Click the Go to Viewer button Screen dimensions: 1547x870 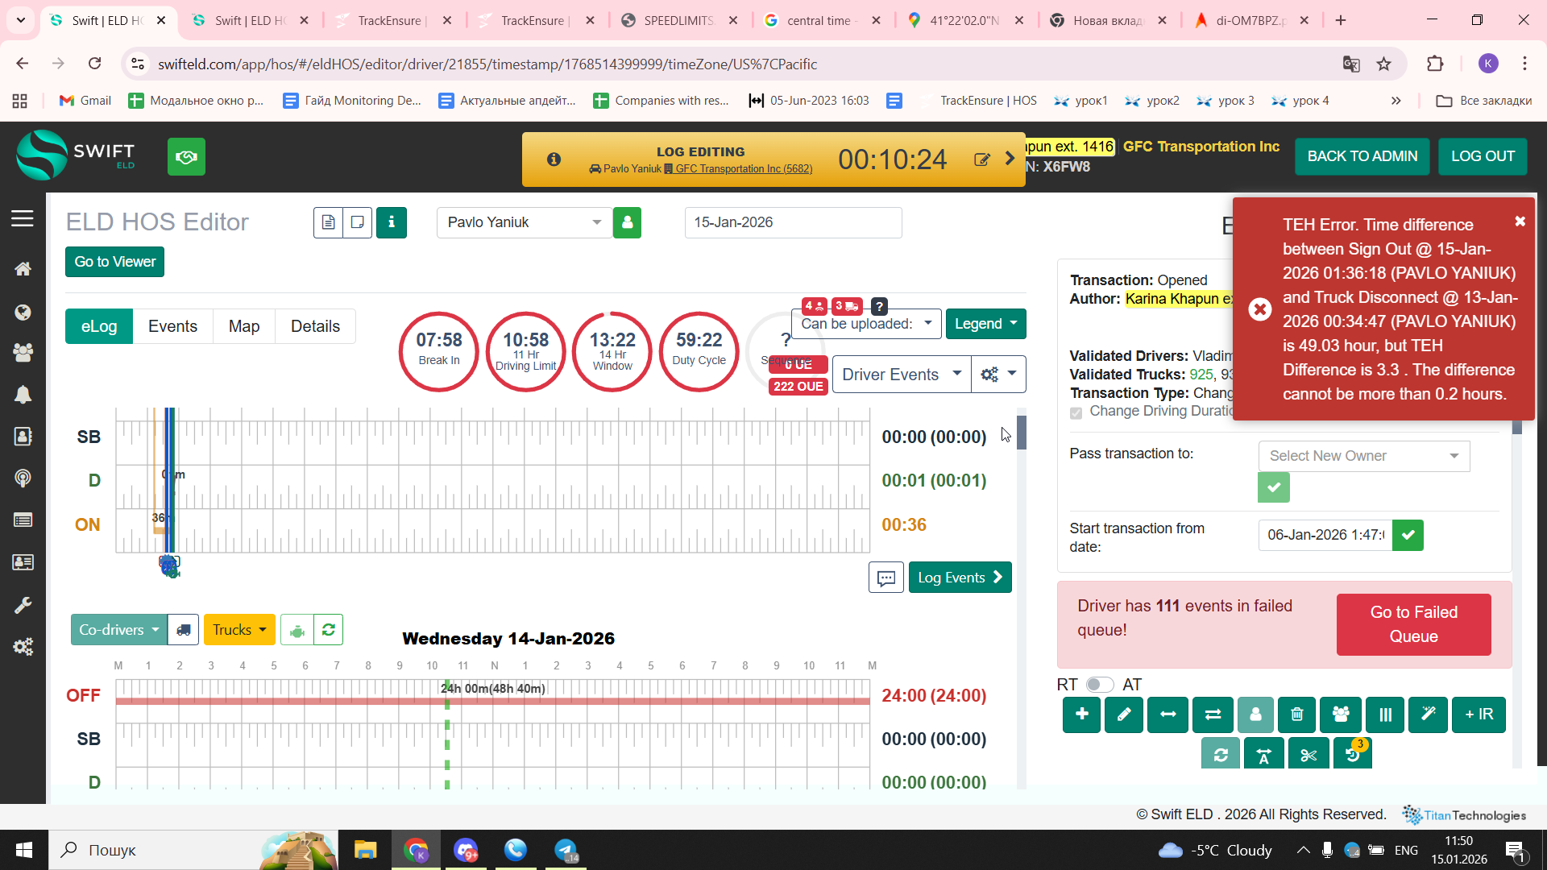tap(114, 262)
